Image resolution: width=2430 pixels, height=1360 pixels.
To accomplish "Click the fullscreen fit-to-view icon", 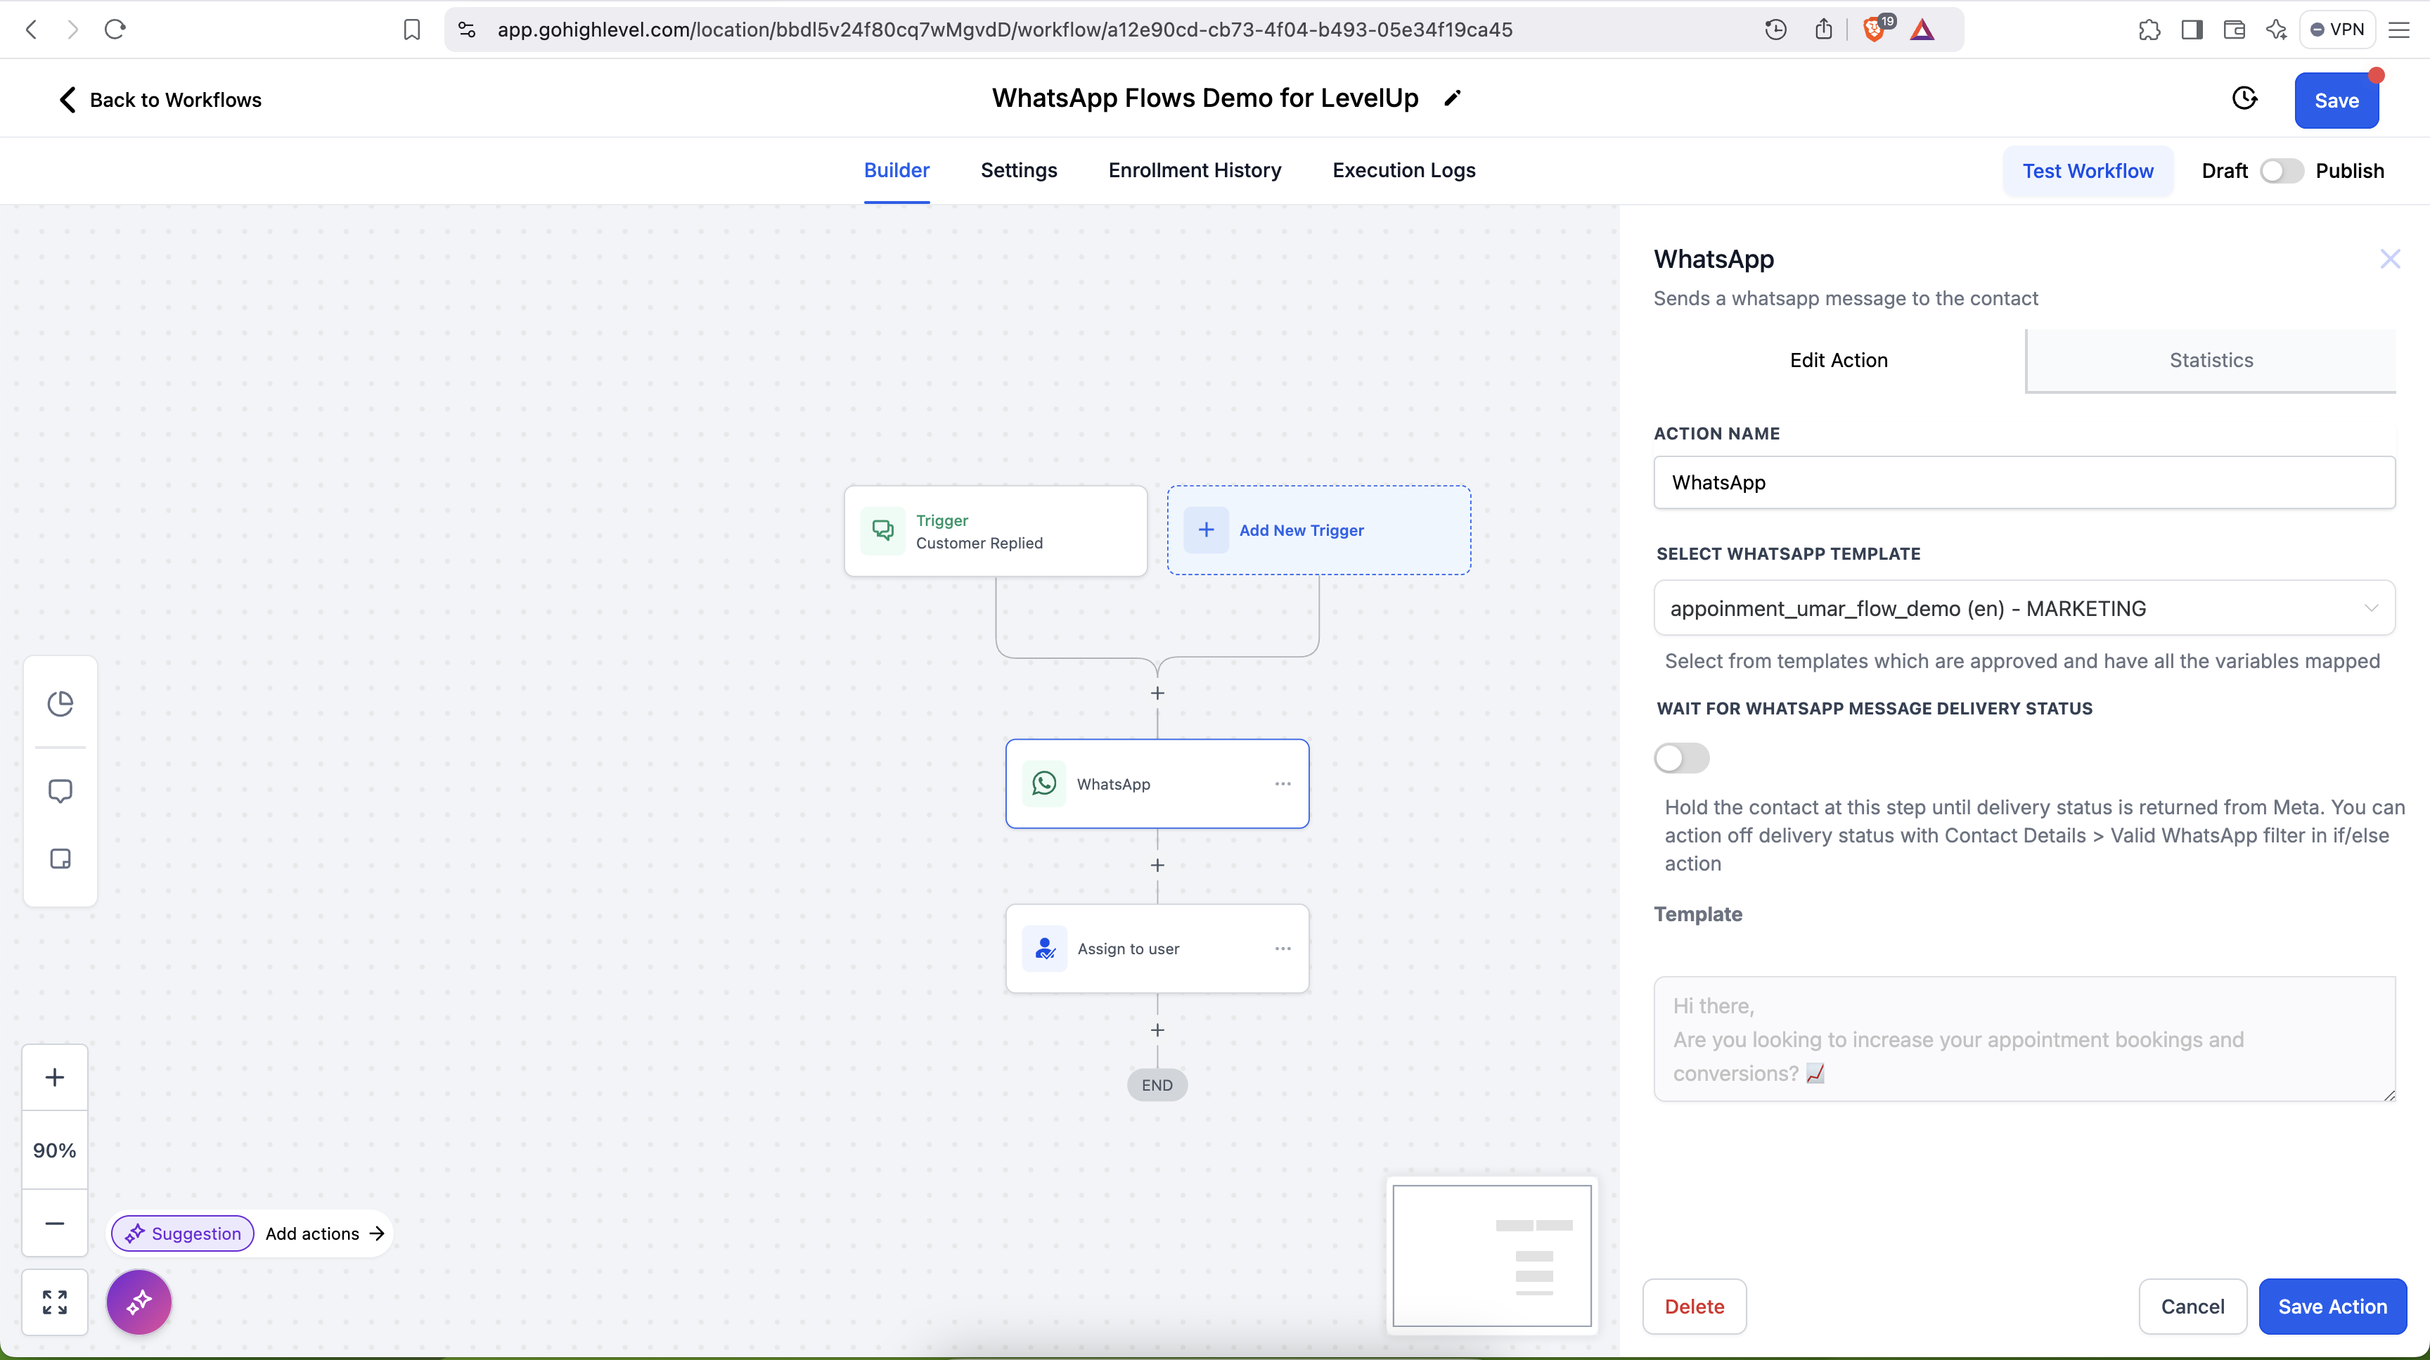I will (x=55, y=1302).
